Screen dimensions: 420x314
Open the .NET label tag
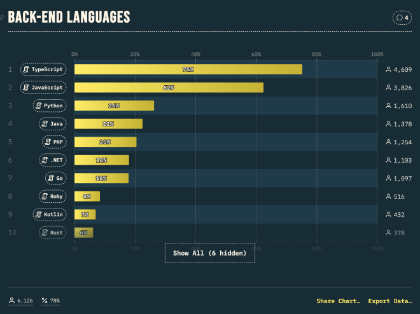click(53, 160)
